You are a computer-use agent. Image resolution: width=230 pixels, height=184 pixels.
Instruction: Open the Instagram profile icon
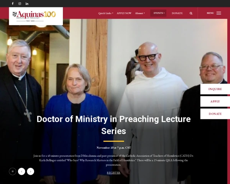click(x=20, y=3)
